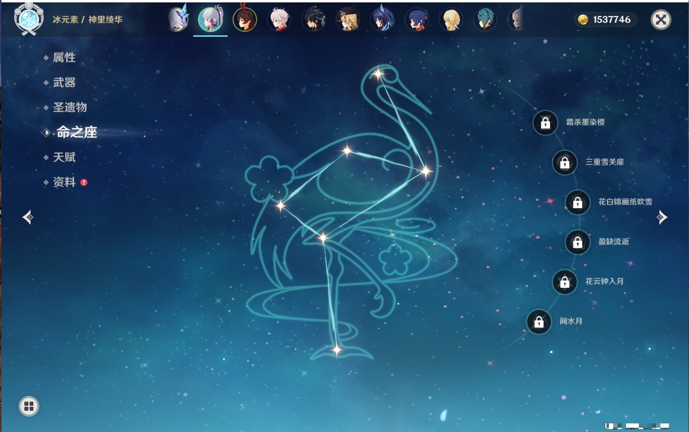
Task: Open locked constellation 花白锦画纸吹雪
Action: click(x=578, y=202)
